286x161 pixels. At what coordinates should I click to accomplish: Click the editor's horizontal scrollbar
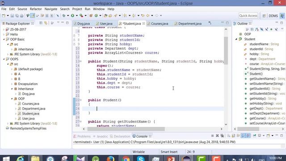[126, 129]
